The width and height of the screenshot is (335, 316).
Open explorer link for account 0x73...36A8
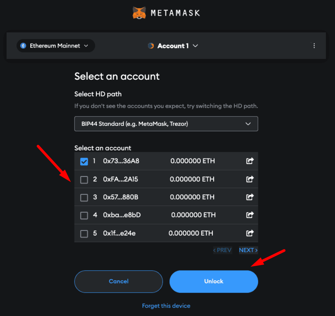[x=250, y=161]
